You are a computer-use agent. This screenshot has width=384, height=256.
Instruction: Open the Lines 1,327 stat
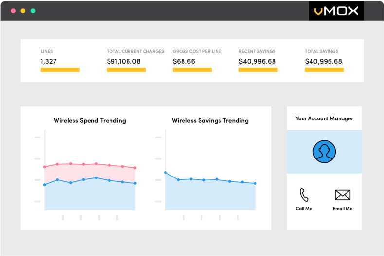click(49, 61)
